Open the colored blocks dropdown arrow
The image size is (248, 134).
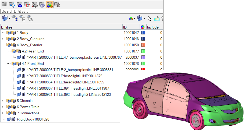[x=134, y=19]
